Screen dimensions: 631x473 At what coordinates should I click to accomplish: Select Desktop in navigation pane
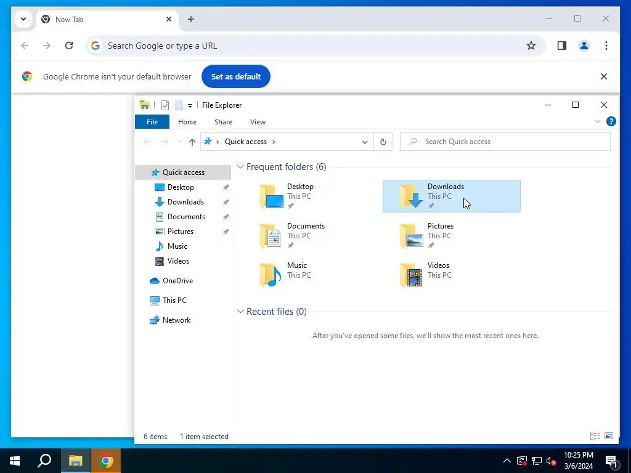(x=181, y=187)
